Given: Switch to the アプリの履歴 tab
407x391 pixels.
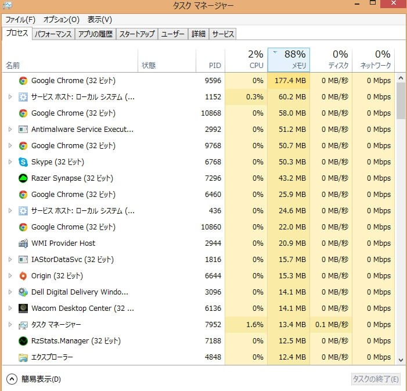Looking at the screenshot, I should (x=96, y=34).
